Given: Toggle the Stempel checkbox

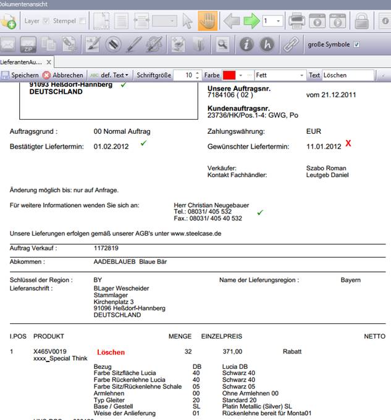Looking at the screenshot, I should (x=83, y=21).
